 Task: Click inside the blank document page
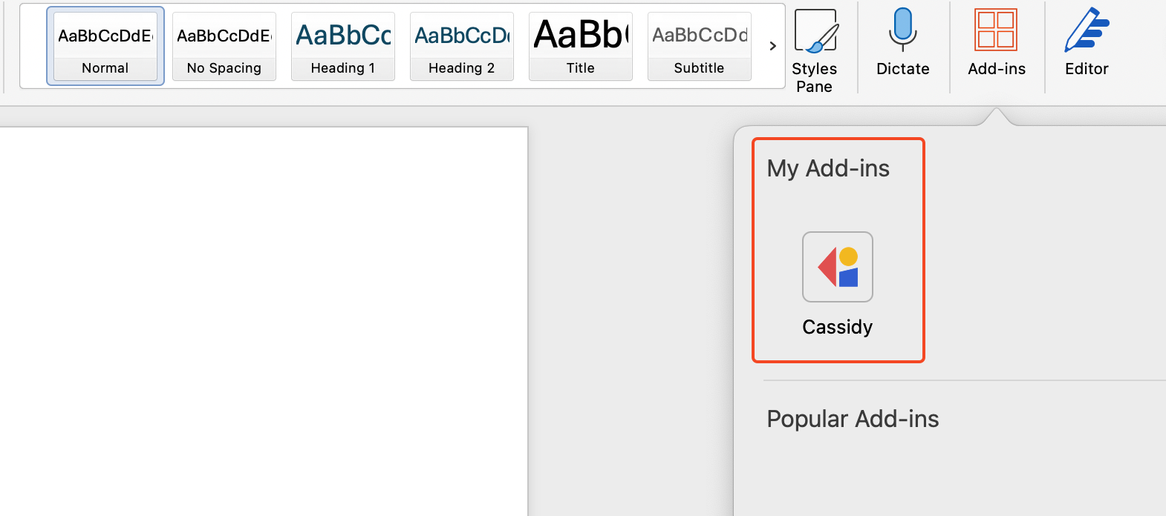point(264,322)
